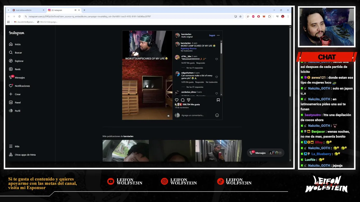Open Buscar search in the sidebar
360x202 pixels.
click(15, 52)
